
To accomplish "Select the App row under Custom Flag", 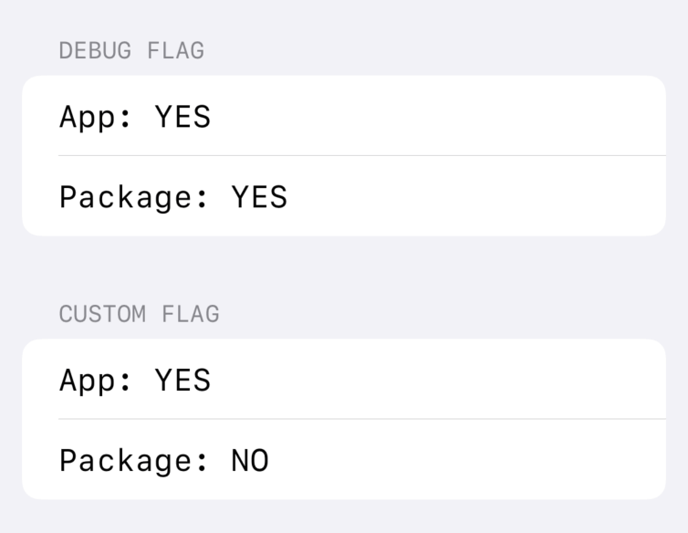I will 343,380.
